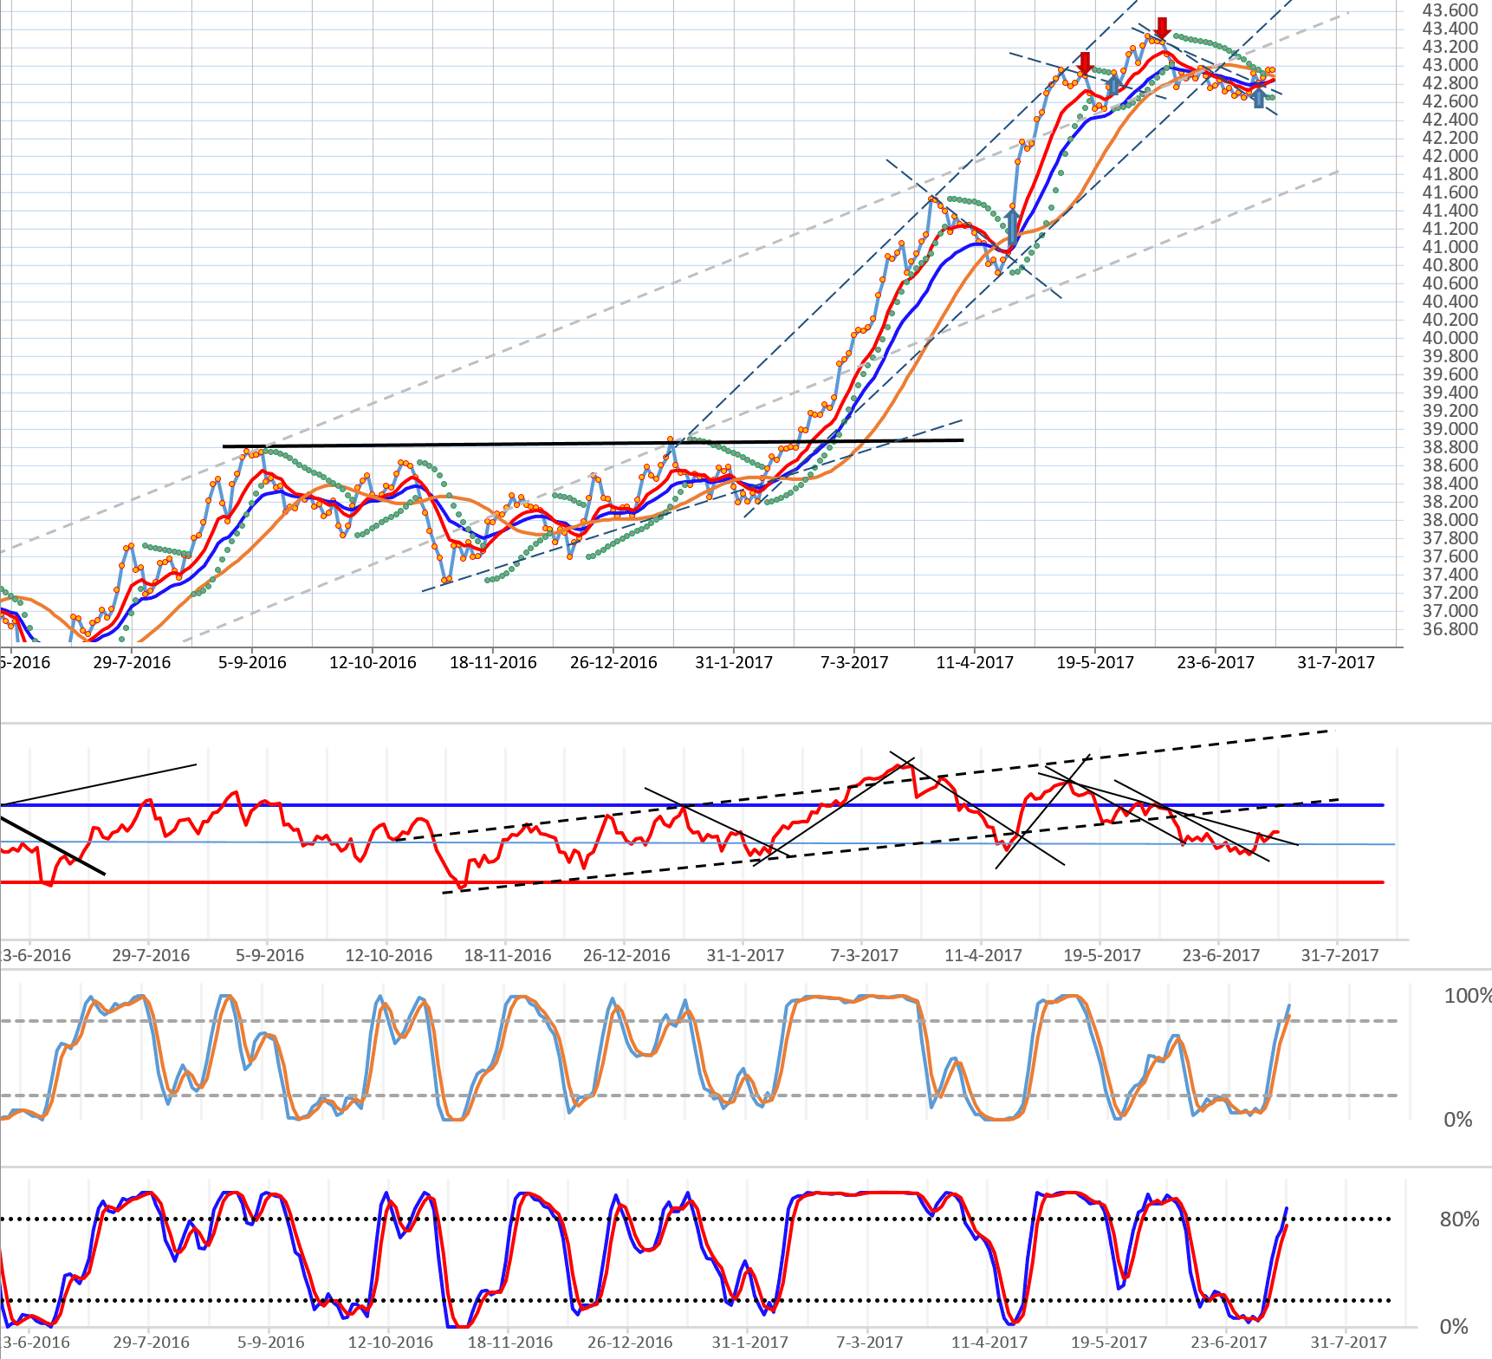Click 31-1-2017 on the price chart date axis

click(734, 662)
